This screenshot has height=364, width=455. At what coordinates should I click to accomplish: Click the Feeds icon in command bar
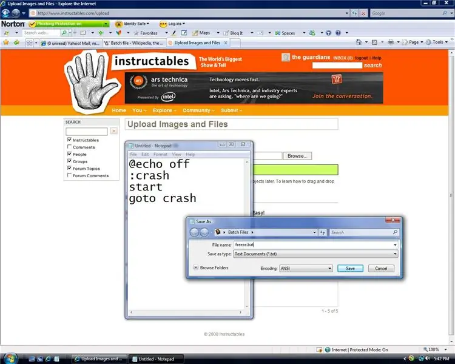[374, 42]
